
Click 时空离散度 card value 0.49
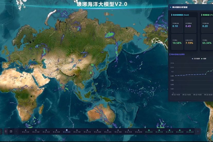pyautogui.click(x=188, y=26)
